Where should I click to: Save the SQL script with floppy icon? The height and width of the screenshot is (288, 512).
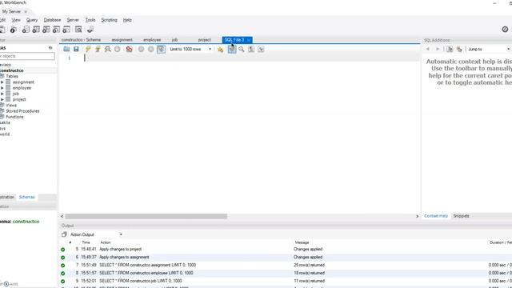[76, 49]
